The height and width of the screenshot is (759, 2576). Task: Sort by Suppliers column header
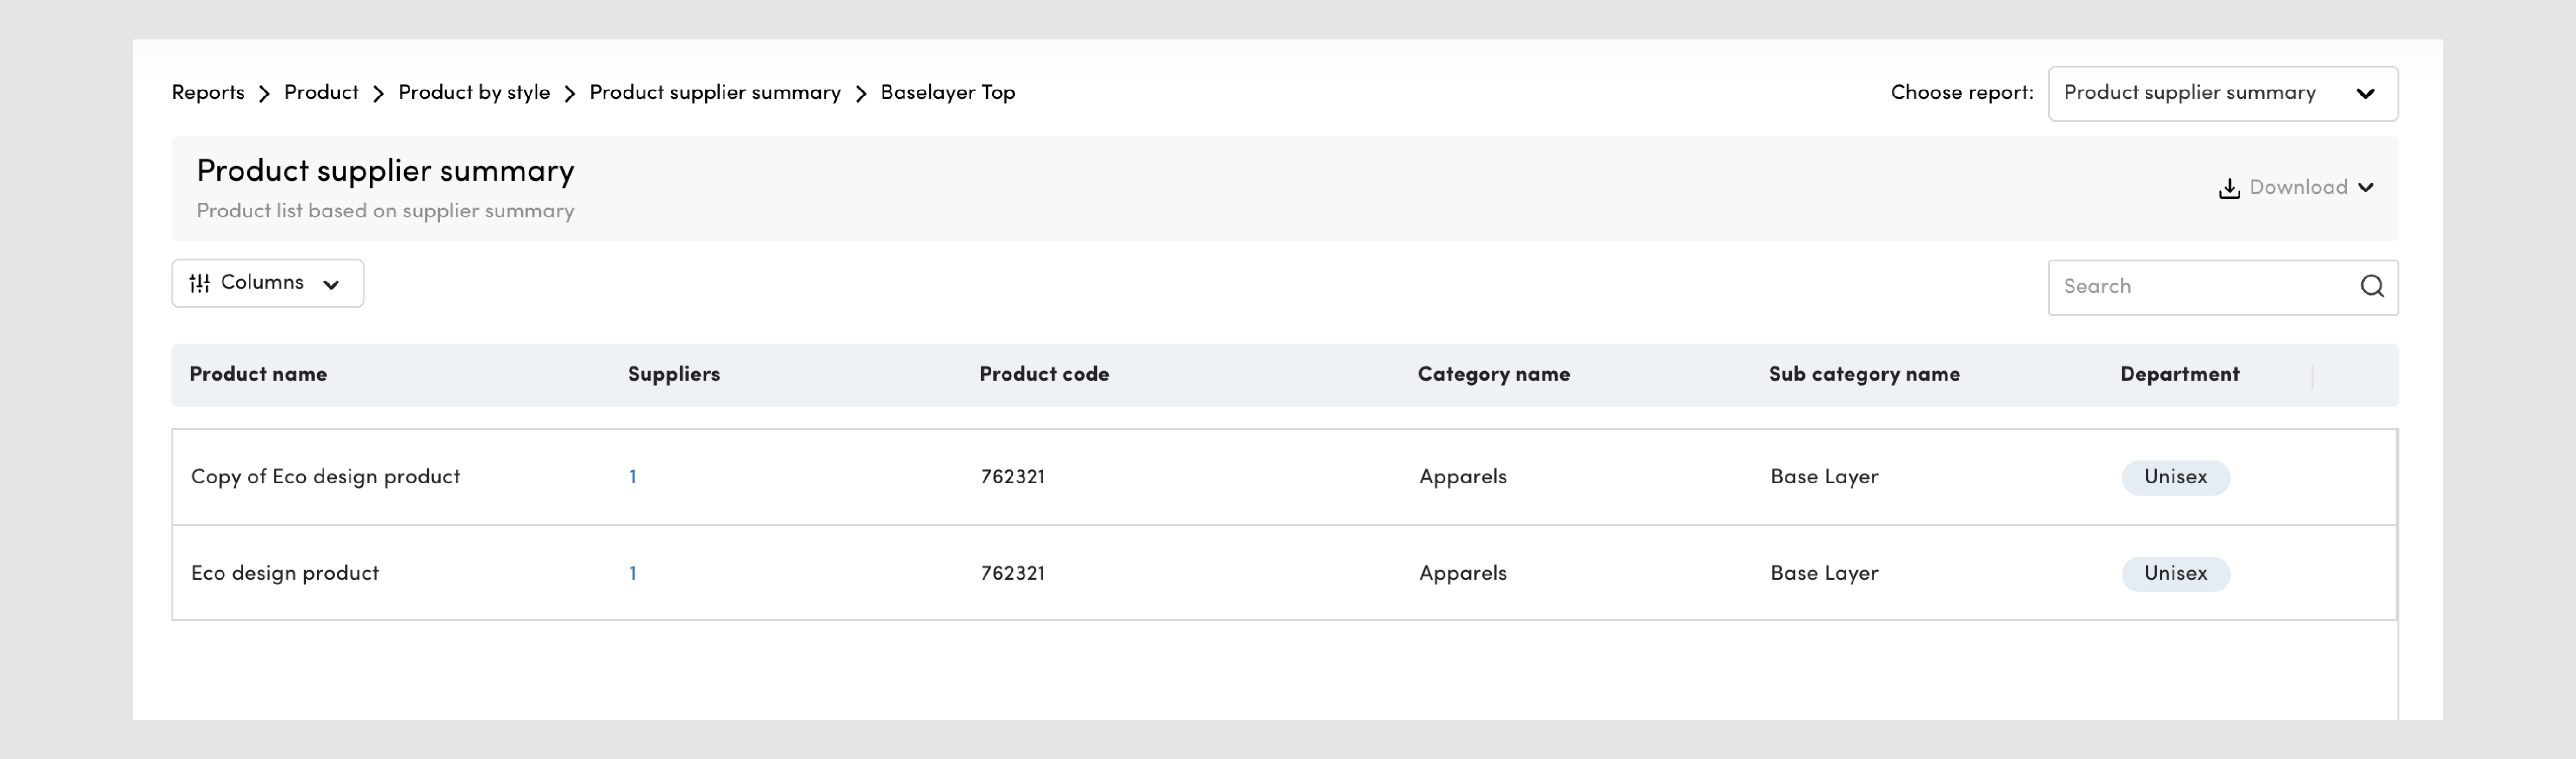[674, 375]
